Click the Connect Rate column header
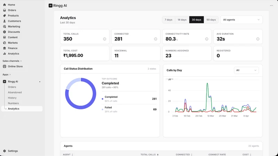The height and width of the screenshot is (156, 278). point(217,155)
